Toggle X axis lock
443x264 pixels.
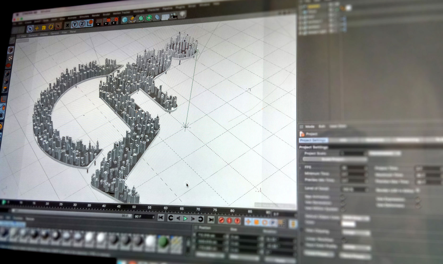[67, 25]
